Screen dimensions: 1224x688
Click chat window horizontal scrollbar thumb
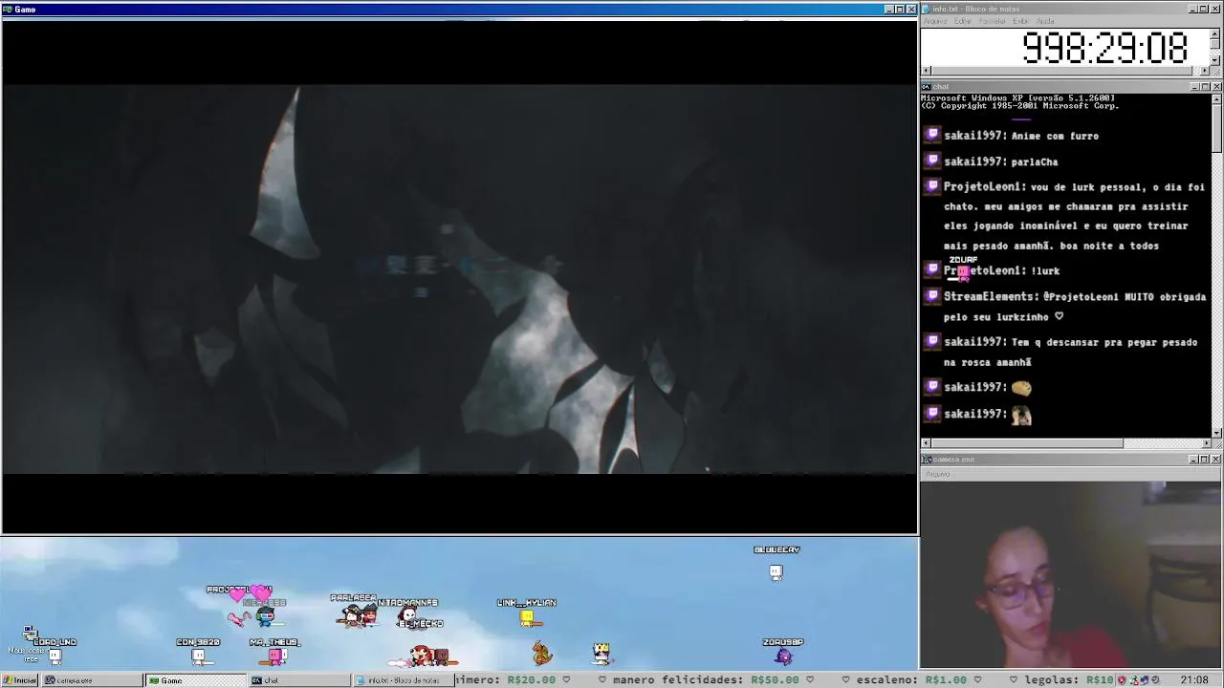coord(1027,443)
